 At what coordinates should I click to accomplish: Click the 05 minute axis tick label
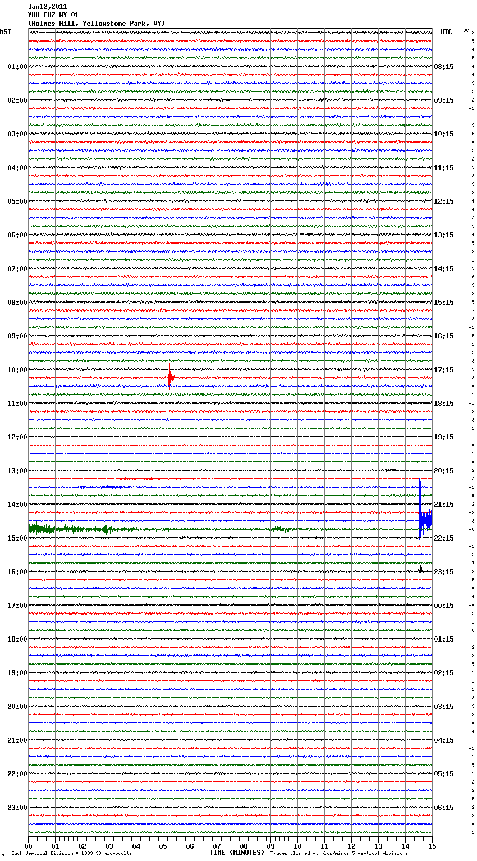(x=163, y=846)
